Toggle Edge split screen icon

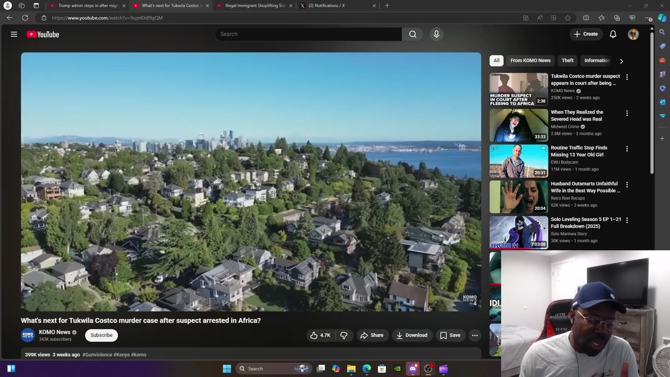point(586,18)
